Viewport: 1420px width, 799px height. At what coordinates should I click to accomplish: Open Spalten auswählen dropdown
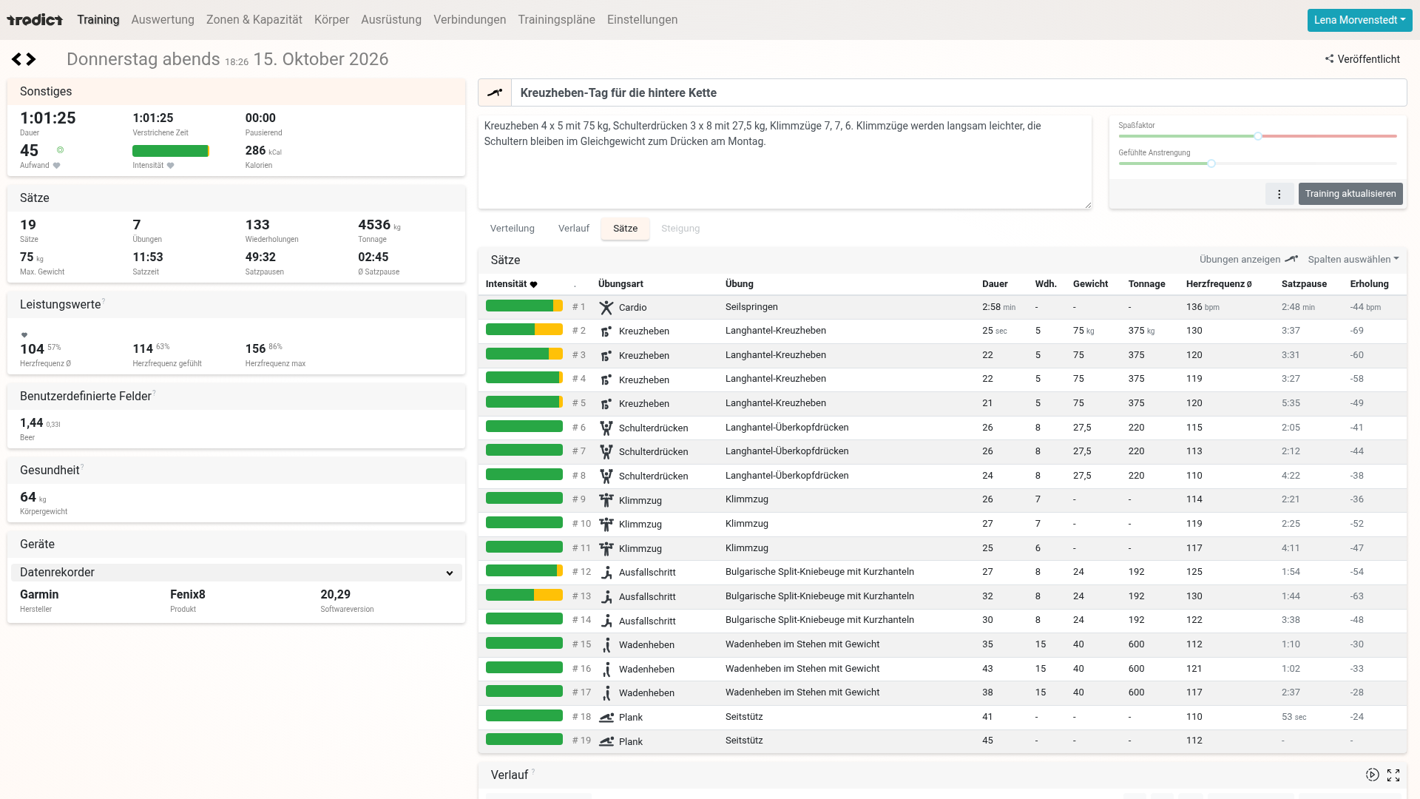pyautogui.click(x=1353, y=260)
